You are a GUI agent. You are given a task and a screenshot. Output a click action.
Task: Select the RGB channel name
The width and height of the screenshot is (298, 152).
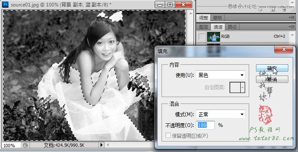click(x=225, y=36)
